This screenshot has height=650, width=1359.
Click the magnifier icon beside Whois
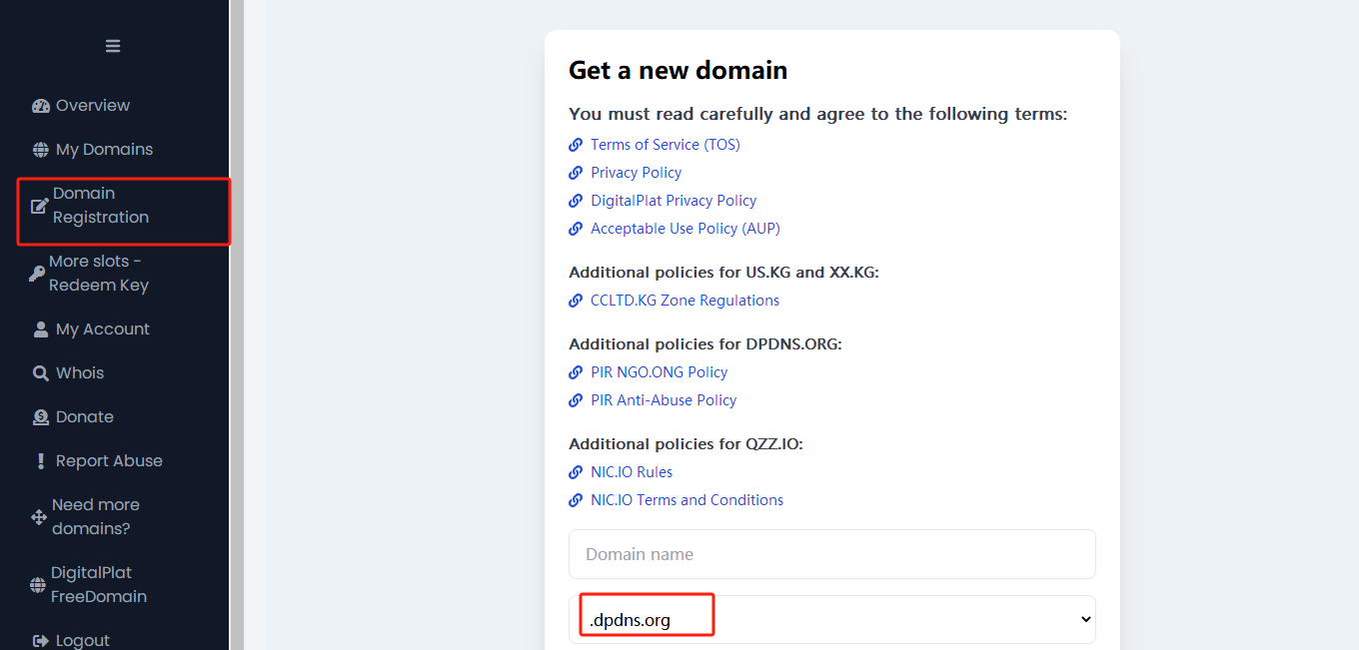(40, 373)
